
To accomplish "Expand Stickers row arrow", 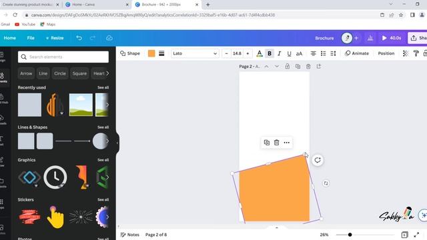I will pos(107,217).
